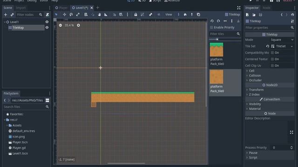
Task: Add a new node with plus icon
Action: coord(6,14)
